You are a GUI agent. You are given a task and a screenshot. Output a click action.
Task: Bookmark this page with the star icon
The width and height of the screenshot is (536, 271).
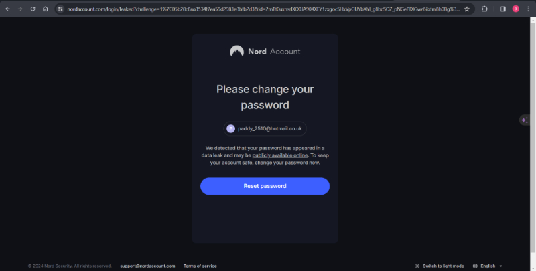[467, 9]
